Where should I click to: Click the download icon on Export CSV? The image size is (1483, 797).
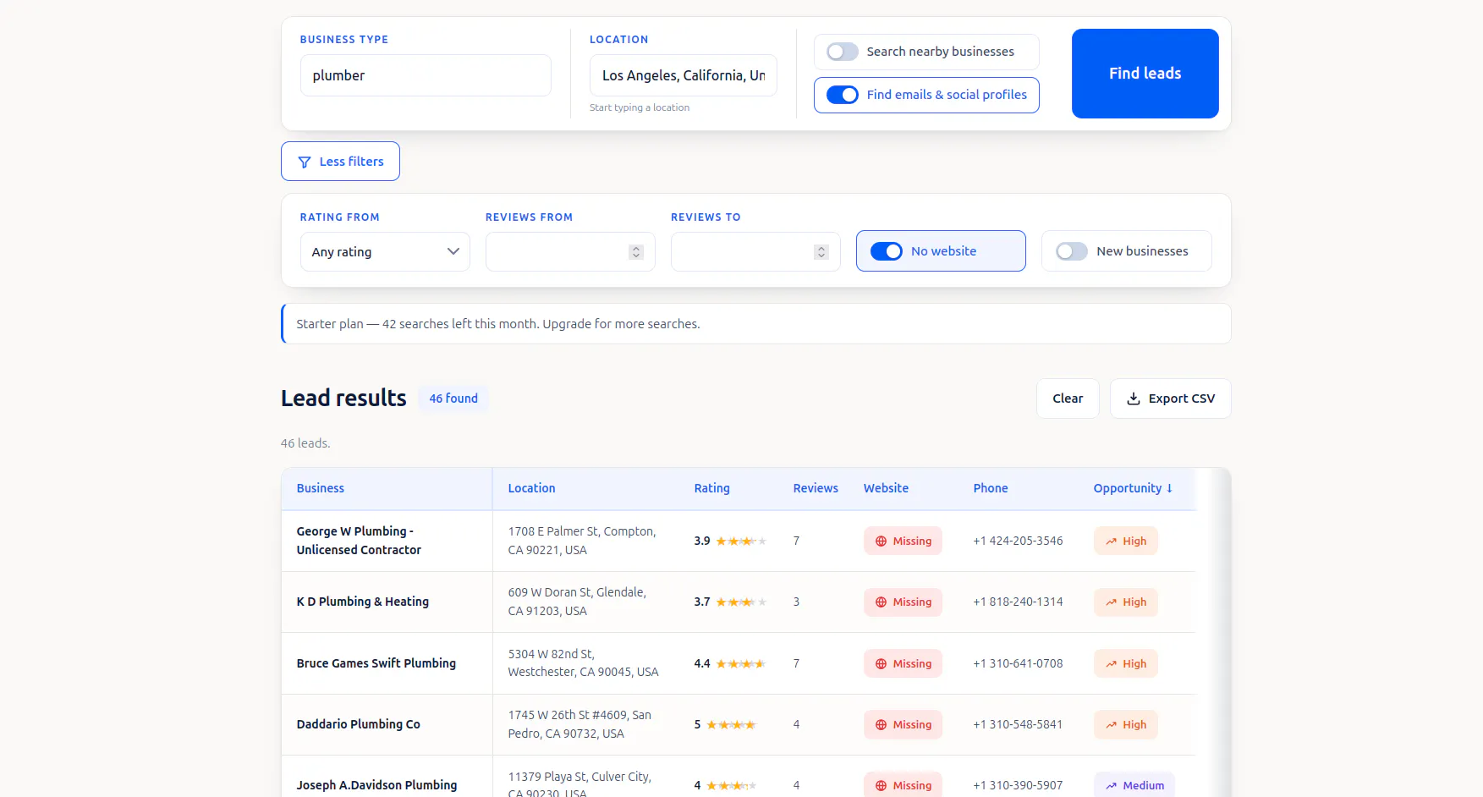click(1134, 398)
